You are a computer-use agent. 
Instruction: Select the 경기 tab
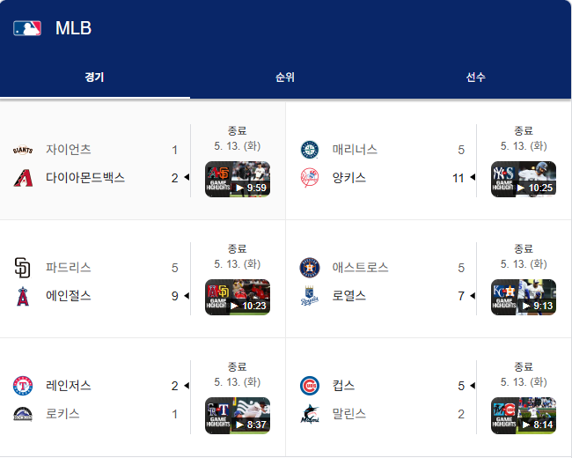95,77
